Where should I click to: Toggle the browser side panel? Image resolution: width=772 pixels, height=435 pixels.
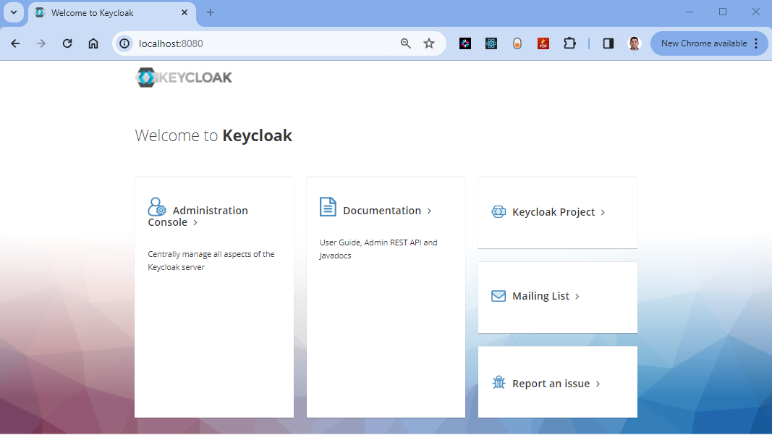point(608,43)
